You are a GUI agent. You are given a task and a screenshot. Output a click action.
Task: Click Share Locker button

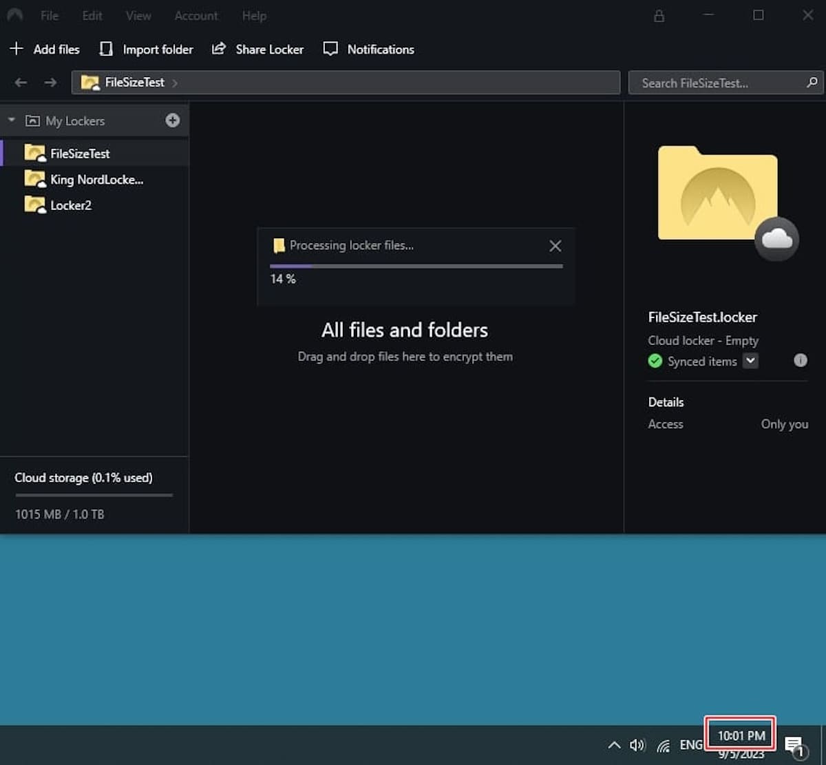click(257, 49)
